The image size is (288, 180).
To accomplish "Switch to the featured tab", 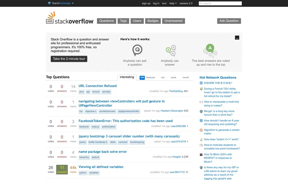I will click(150, 77).
